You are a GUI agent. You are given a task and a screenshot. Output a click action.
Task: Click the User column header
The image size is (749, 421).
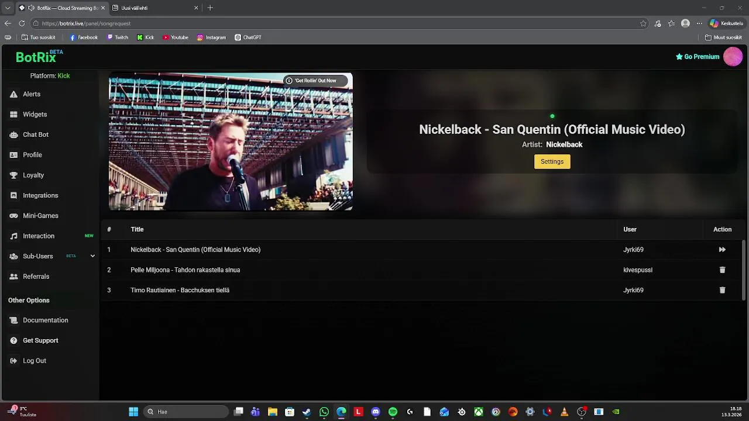pyautogui.click(x=630, y=230)
